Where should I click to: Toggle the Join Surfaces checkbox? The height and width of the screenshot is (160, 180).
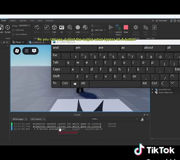13,34
